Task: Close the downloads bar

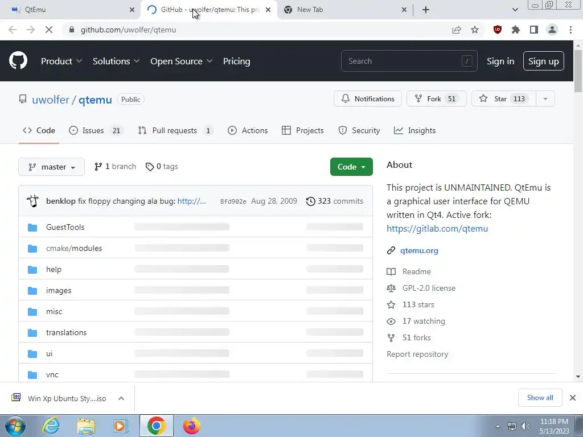Action: (573, 398)
